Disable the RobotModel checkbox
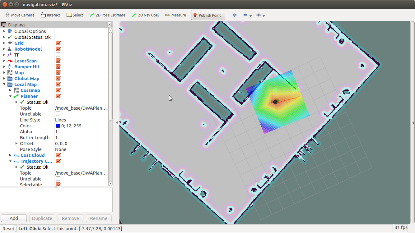 click(x=58, y=49)
